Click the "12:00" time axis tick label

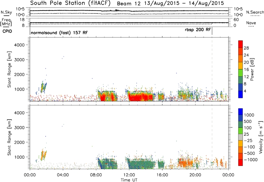[x=129, y=175]
